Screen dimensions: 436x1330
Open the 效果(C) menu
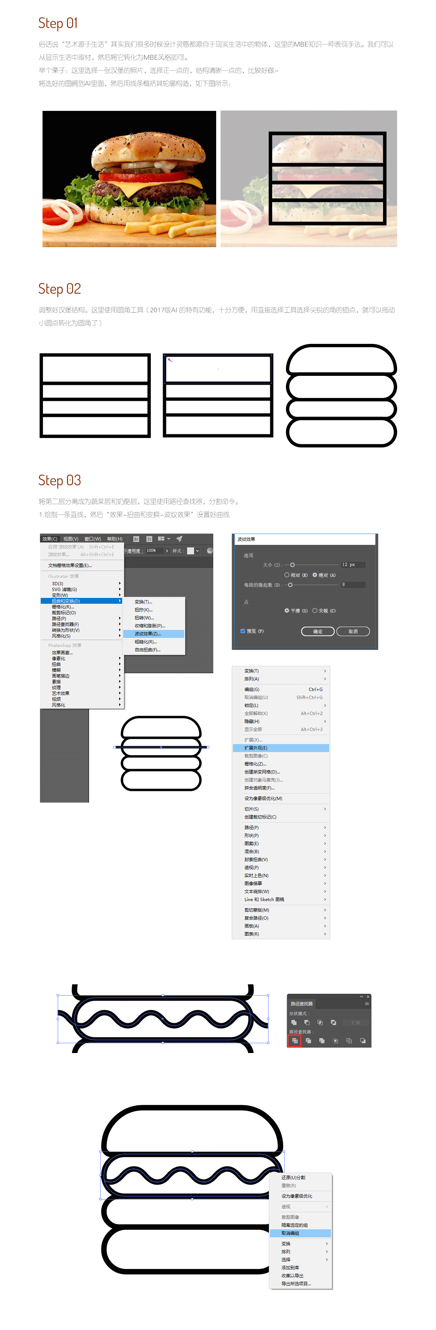(50, 538)
